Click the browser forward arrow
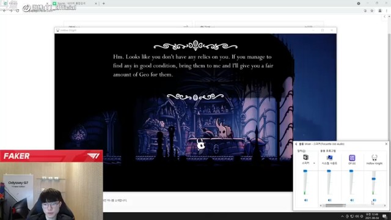Image resolution: width=391 pixels, height=220 pixels. (x=11, y=11)
